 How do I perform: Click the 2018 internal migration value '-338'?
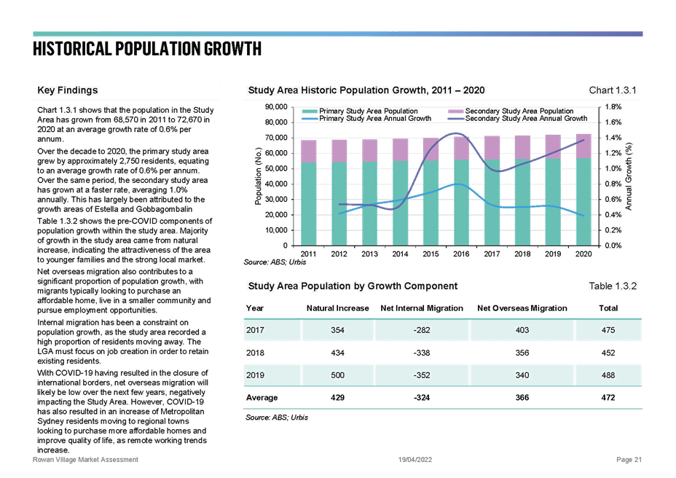[422, 353]
